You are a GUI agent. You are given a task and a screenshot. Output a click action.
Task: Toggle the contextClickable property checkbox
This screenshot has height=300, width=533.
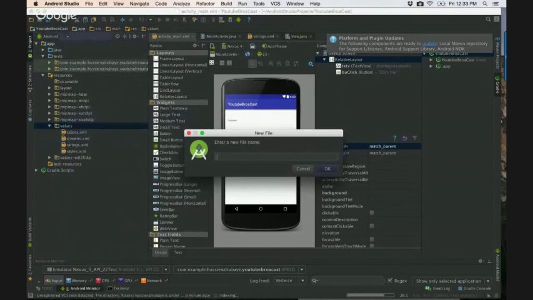coord(372,226)
